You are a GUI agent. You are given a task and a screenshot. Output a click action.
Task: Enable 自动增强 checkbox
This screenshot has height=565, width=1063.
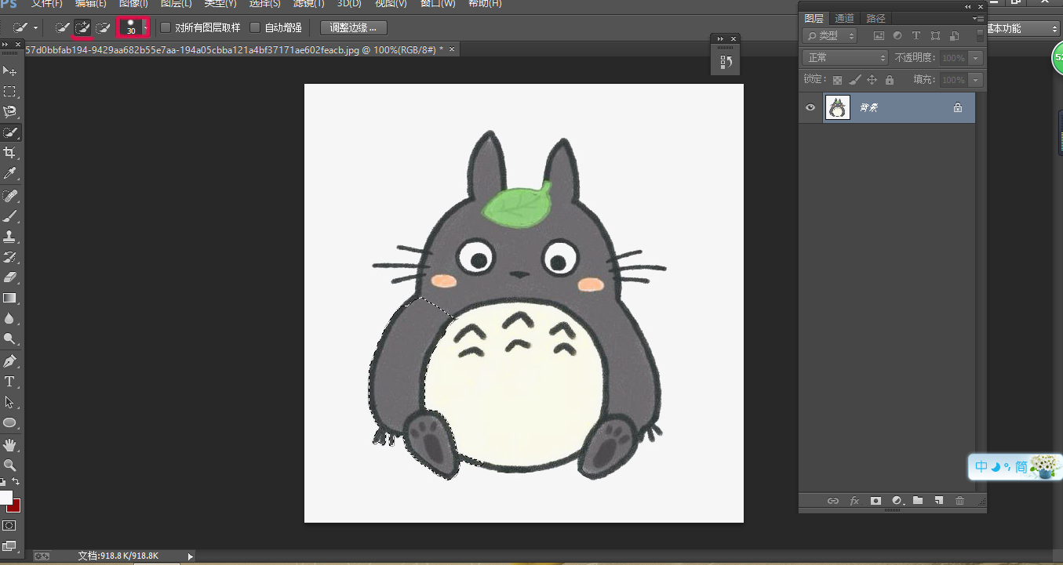pos(255,27)
